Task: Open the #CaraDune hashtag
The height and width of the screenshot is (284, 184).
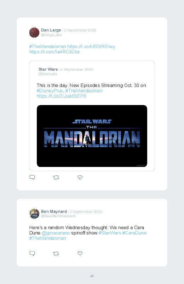Action: pyautogui.click(x=134, y=233)
